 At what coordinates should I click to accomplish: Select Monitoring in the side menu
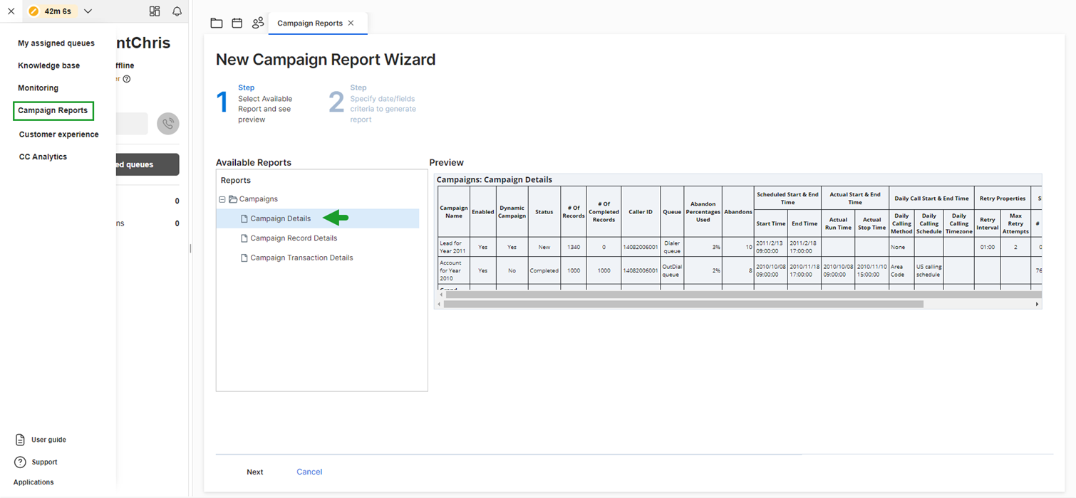coord(38,88)
